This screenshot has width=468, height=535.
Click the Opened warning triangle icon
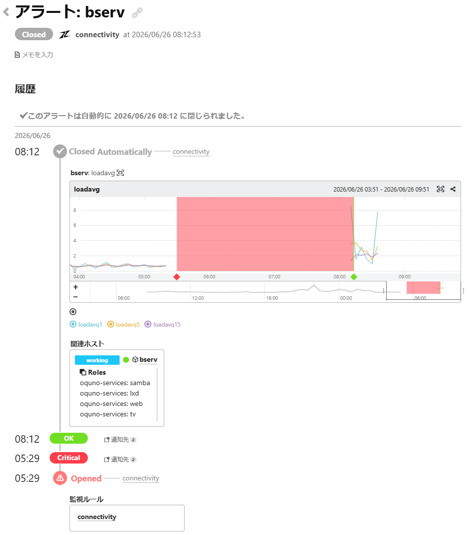tap(60, 478)
